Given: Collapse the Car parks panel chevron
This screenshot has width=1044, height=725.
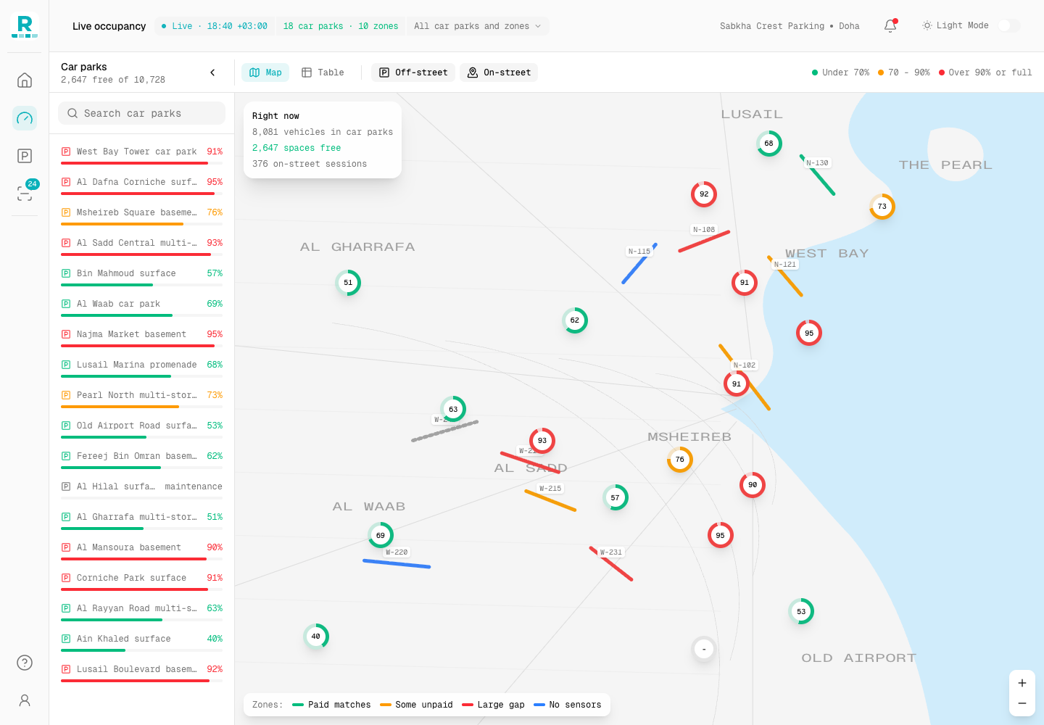Looking at the screenshot, I should click(212, 72).
